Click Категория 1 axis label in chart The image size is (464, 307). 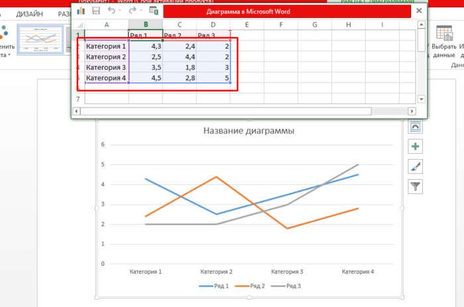tap(146, 271)
